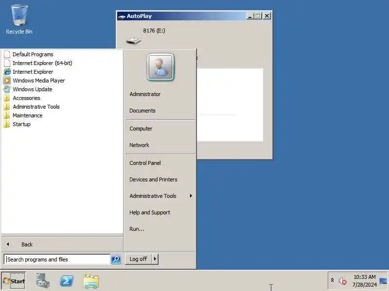Click the Internet Explorer globe icon
389x291 pixels.
pyautogui.click(x=7, y=72)
